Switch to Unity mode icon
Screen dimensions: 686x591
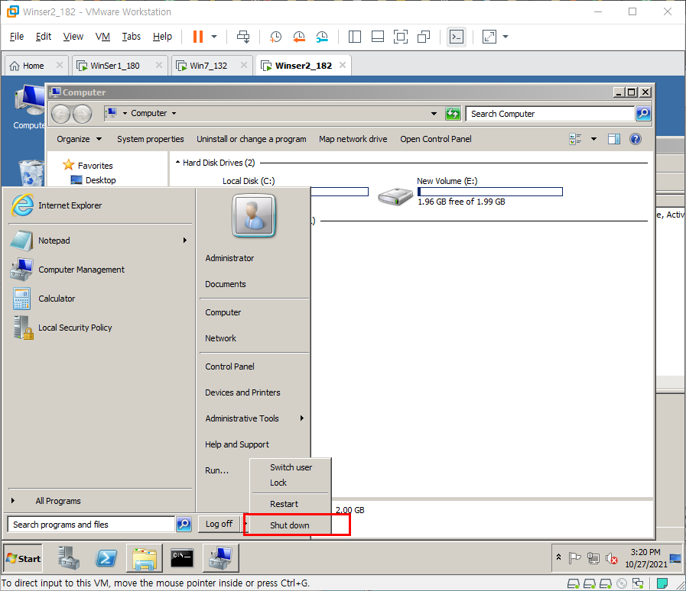[424, 37]
